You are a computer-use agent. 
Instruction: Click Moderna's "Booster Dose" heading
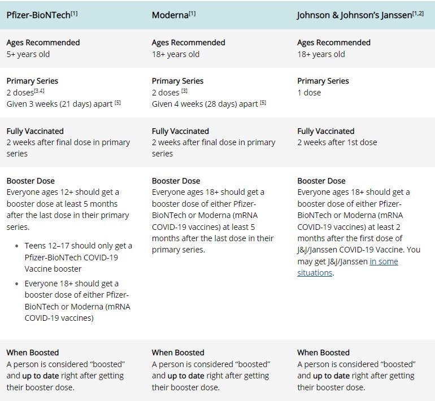(x=176, y=181)
